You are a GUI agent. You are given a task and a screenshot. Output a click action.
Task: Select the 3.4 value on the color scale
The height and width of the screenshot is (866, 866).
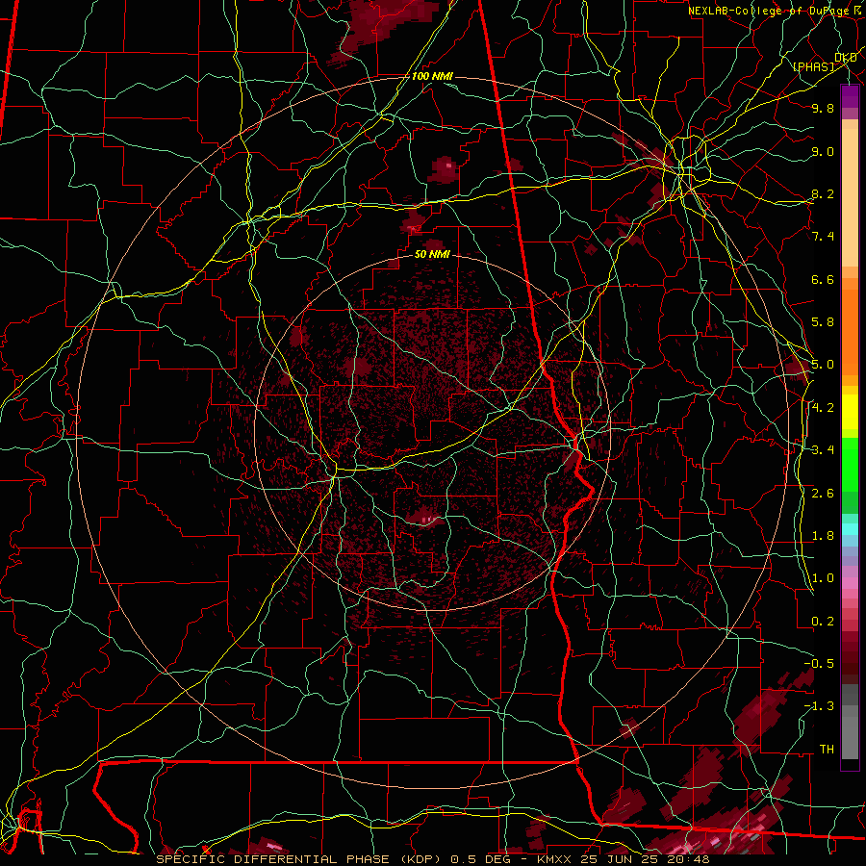[x=823, y=450]
